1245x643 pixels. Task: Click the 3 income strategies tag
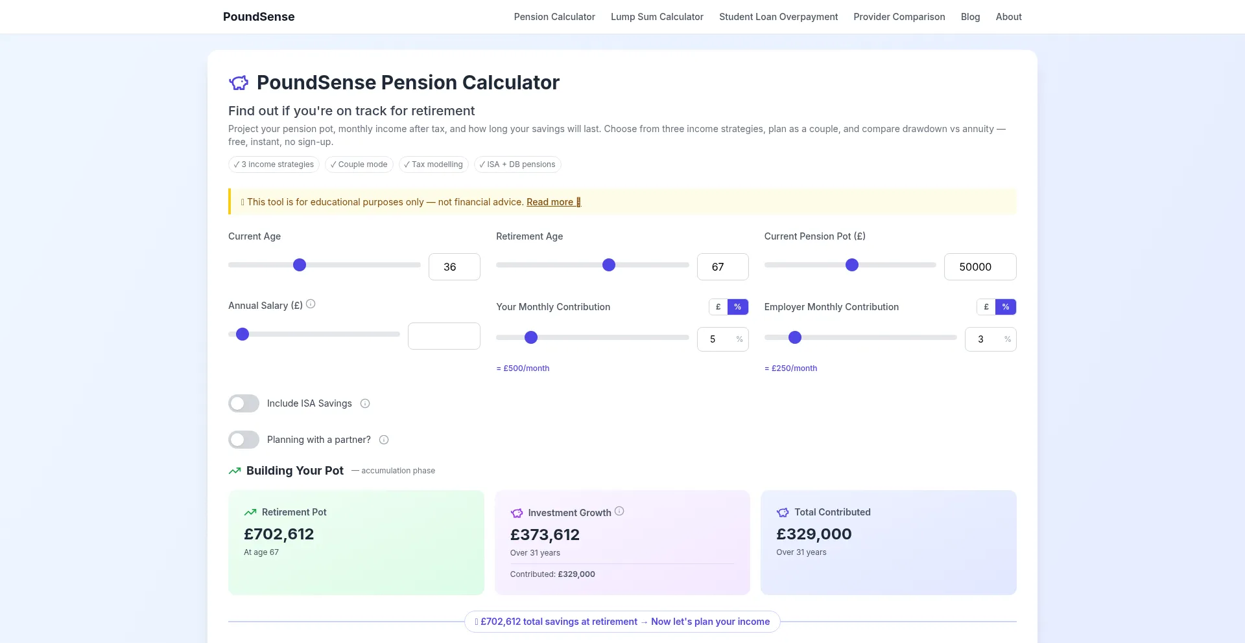click(274, 164)
